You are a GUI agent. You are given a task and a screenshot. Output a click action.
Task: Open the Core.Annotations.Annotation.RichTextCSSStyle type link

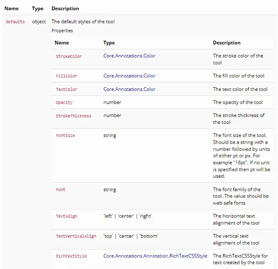pos(155,256)
